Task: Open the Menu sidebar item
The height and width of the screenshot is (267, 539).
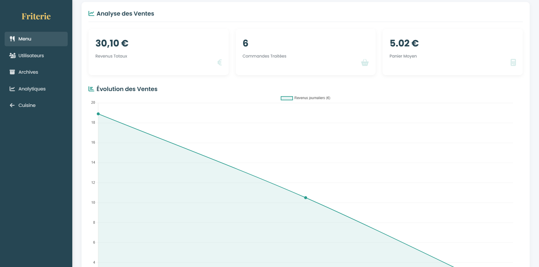Action: (x=36, y=39)
